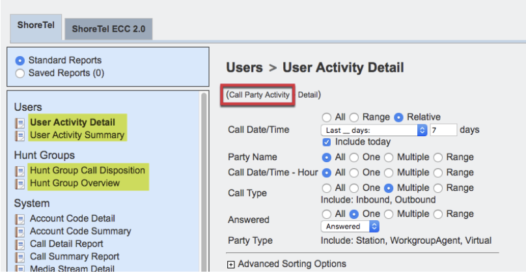526x273 pixels.
Task: Select the Saved Reports radio button
Action: pyautogui.click(x=20, y=73)
